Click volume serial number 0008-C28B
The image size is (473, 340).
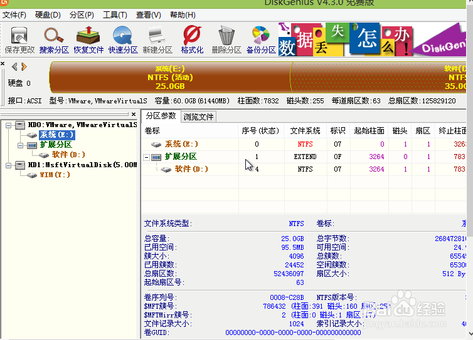point(287,297)
